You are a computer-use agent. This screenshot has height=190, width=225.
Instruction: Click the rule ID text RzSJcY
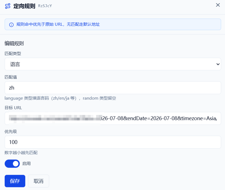pos(45,6)
